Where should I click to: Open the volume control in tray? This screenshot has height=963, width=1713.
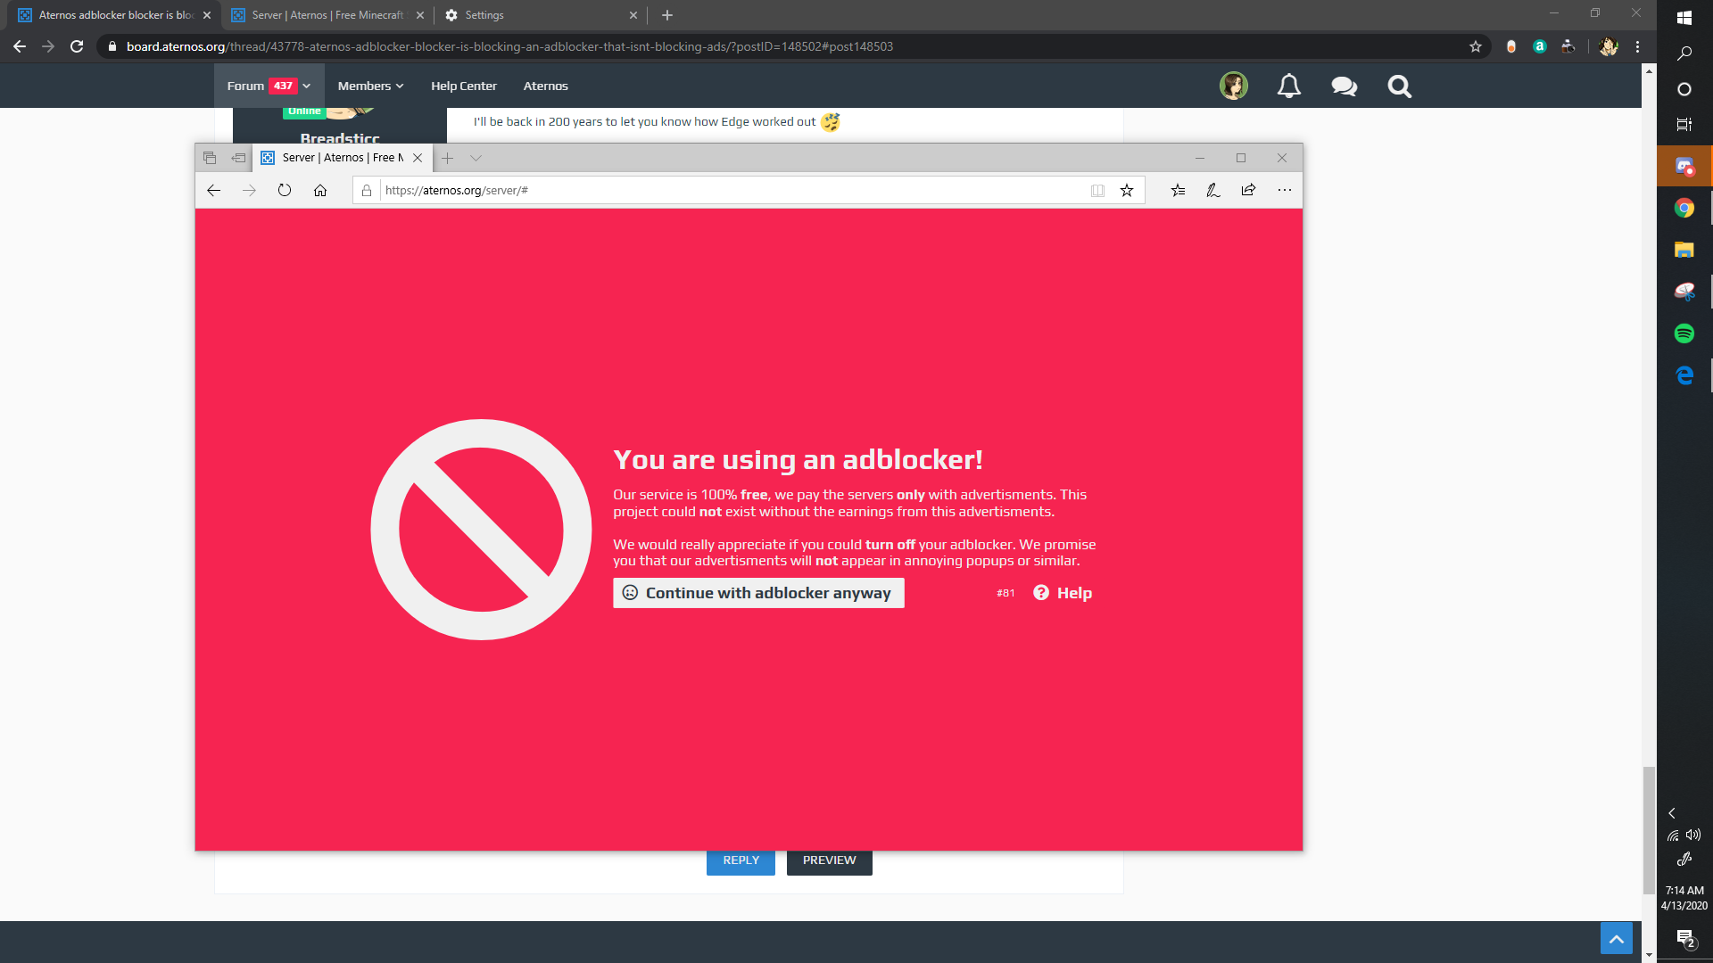(1693, 835)
